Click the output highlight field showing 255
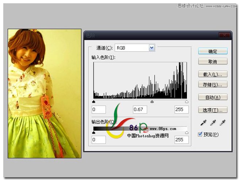 pos(181,139)
